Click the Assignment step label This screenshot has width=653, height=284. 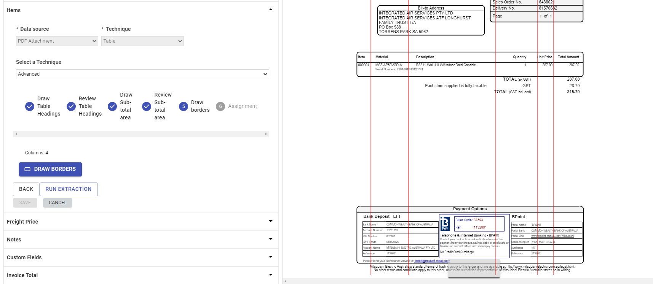[243, 106]
